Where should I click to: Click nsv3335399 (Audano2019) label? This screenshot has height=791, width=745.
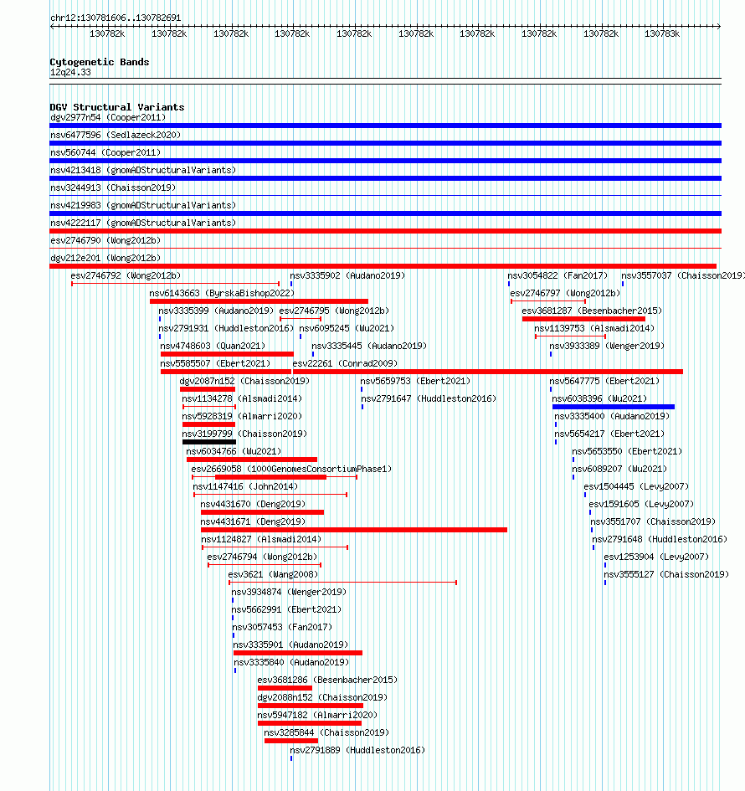(x=216, y=311)
